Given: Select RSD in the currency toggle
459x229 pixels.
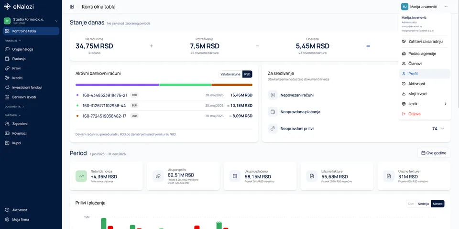Looking at the screenshot, I should click(247, 74).
